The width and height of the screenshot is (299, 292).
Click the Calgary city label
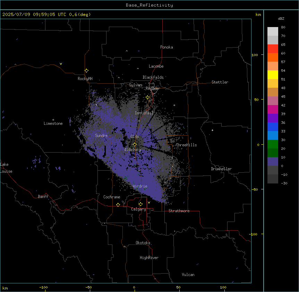(x=139, y=209)
